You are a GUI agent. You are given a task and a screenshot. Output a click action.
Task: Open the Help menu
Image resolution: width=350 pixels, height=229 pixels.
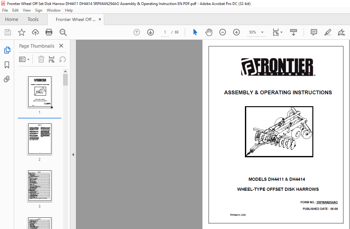pyautogui.click(x=69, y=10)
